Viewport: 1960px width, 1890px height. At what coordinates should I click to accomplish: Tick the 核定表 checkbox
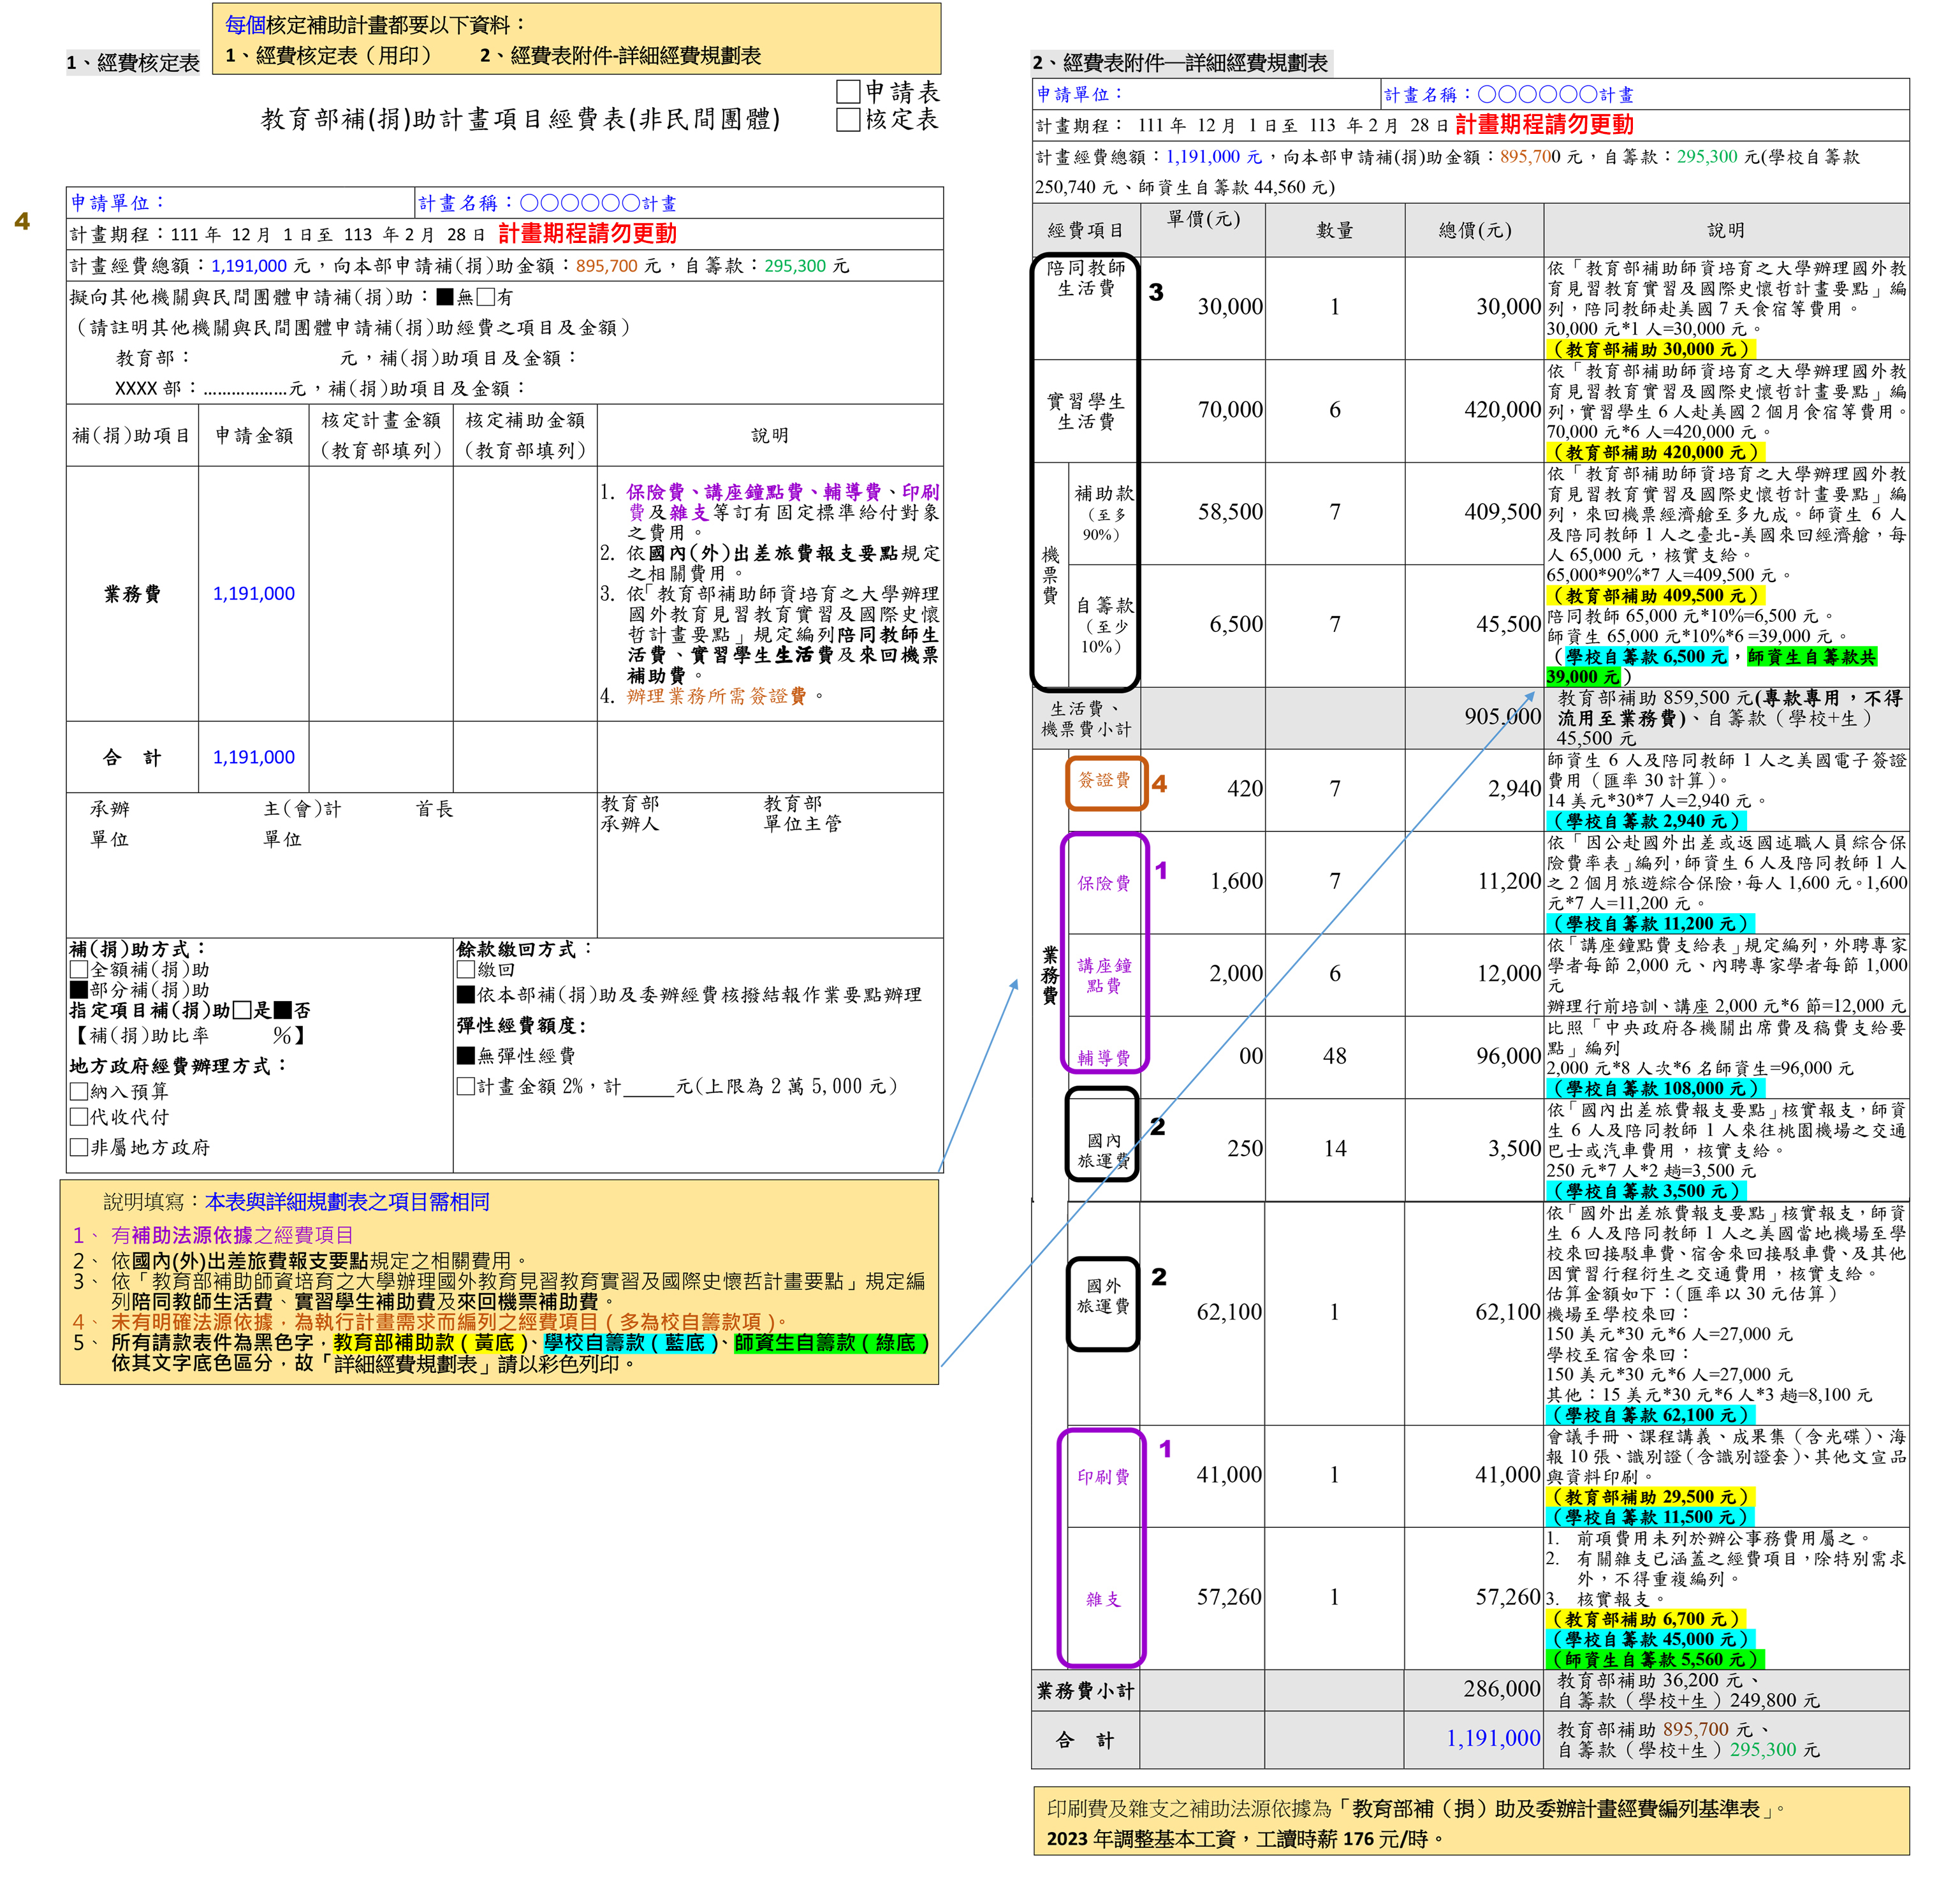tap(848, 120)
